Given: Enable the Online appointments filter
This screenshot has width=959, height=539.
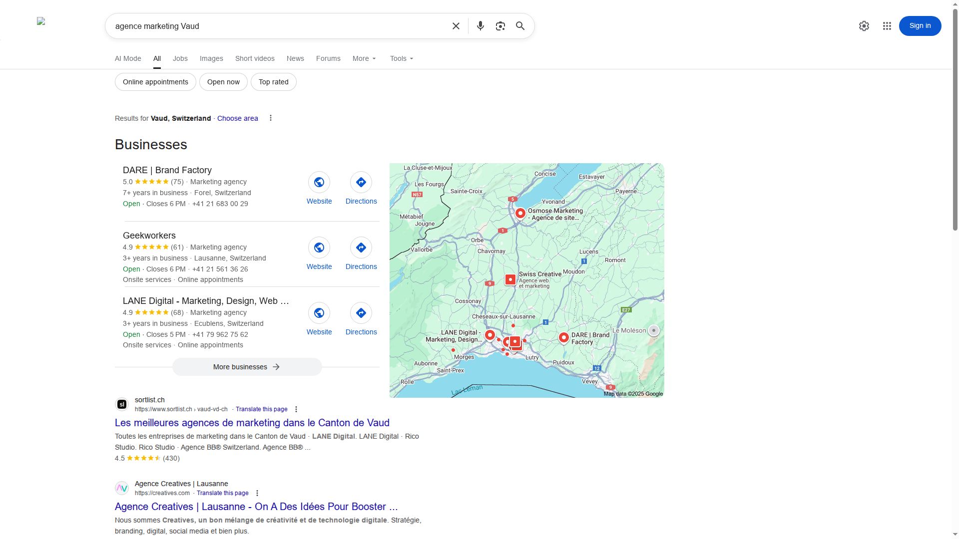Looking at the screenshot, I should coord(155,81).
